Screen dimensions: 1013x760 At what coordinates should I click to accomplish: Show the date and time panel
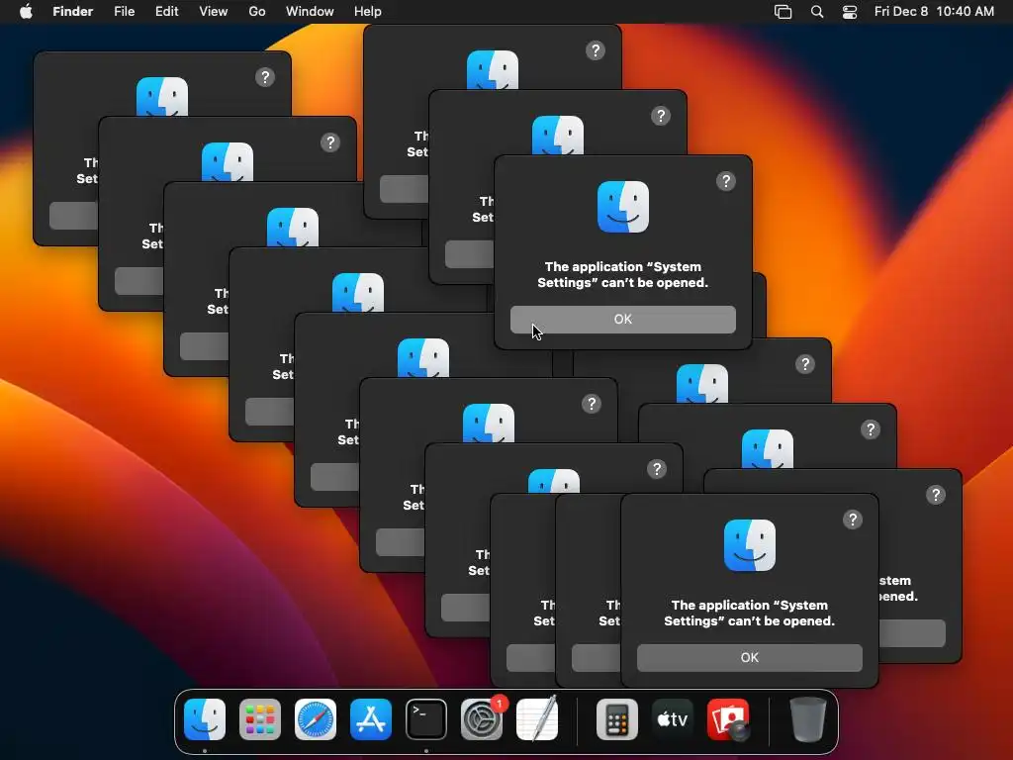point(934,11)
